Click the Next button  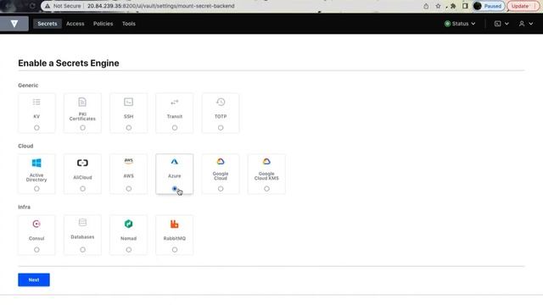tap(34, 280)
